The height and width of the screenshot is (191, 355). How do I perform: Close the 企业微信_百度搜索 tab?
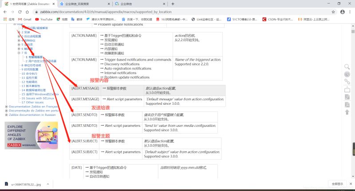[x=109, y=4]
